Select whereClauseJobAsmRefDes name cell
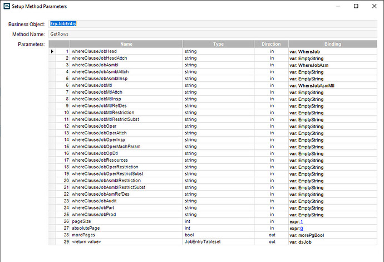The width and height of the screenshot is (384, 262). (126, 194)
